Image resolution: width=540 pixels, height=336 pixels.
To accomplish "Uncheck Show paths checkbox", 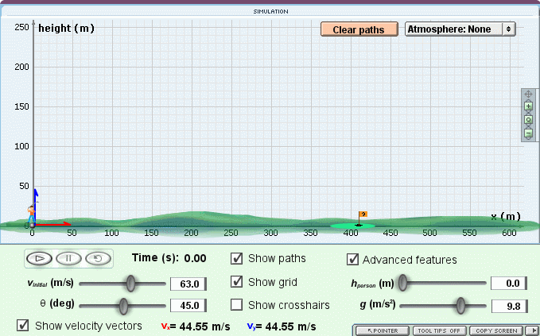I will tap(237, 258).
